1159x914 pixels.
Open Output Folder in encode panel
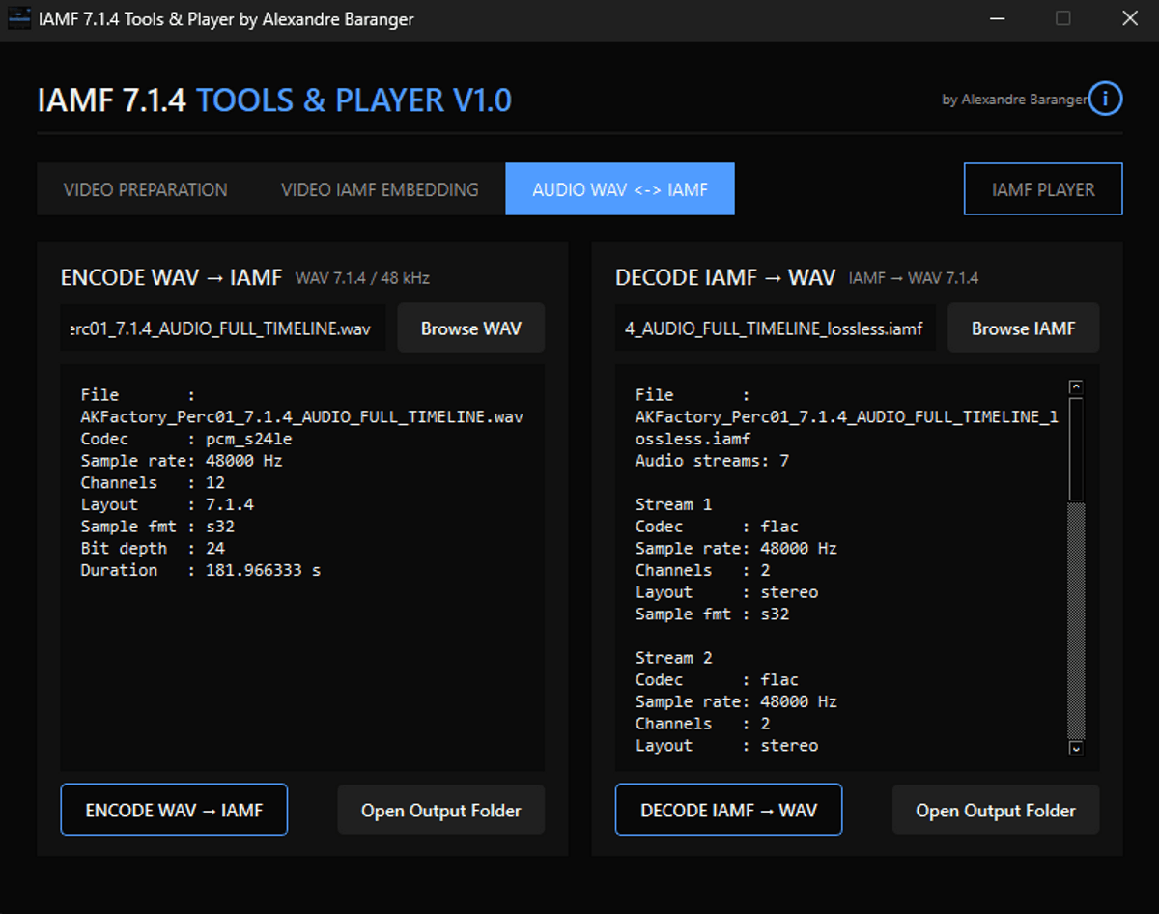coord(441,810)
